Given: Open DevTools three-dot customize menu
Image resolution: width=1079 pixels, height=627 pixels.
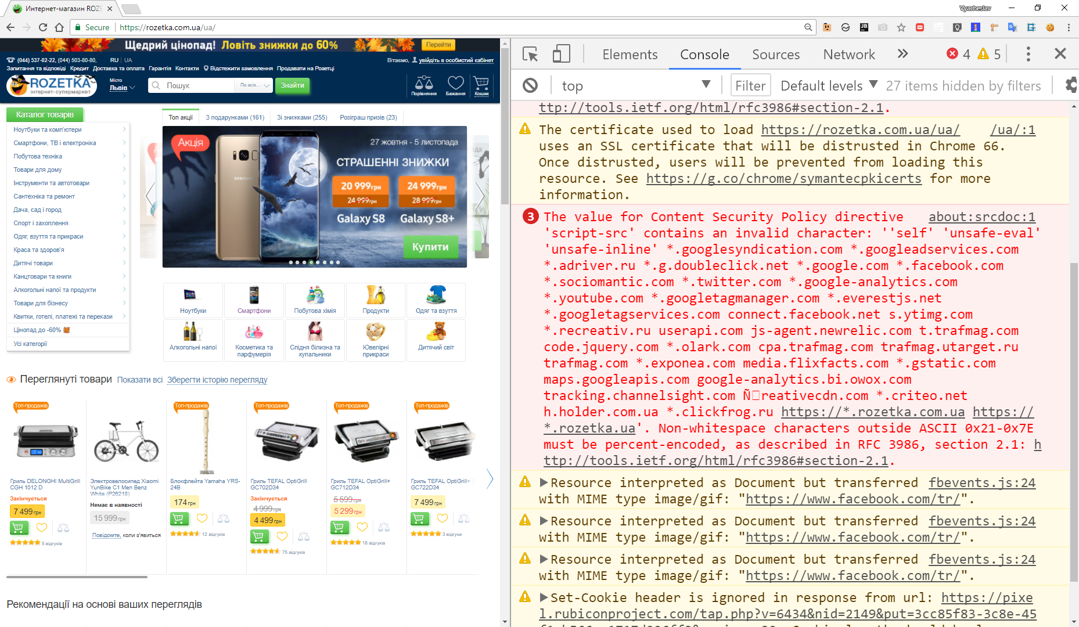Looking at the screenshot, I should [1028, 54].
